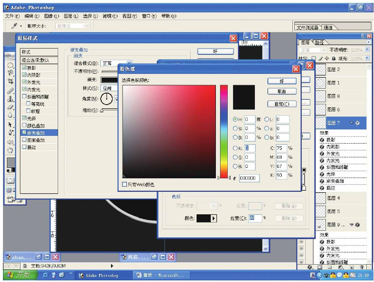Click the 黄波 - Microsoft taskbar button
This screenshot has width=374, height=282.
tap(161, 275)
